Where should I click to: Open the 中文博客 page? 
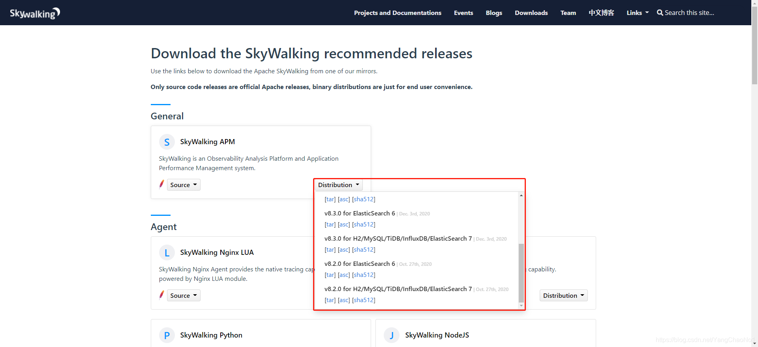click(x=601, y=13)
